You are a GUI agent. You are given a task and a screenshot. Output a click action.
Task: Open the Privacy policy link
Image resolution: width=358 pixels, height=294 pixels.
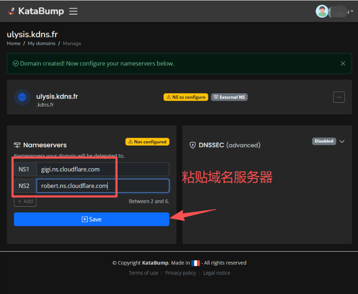180,273
